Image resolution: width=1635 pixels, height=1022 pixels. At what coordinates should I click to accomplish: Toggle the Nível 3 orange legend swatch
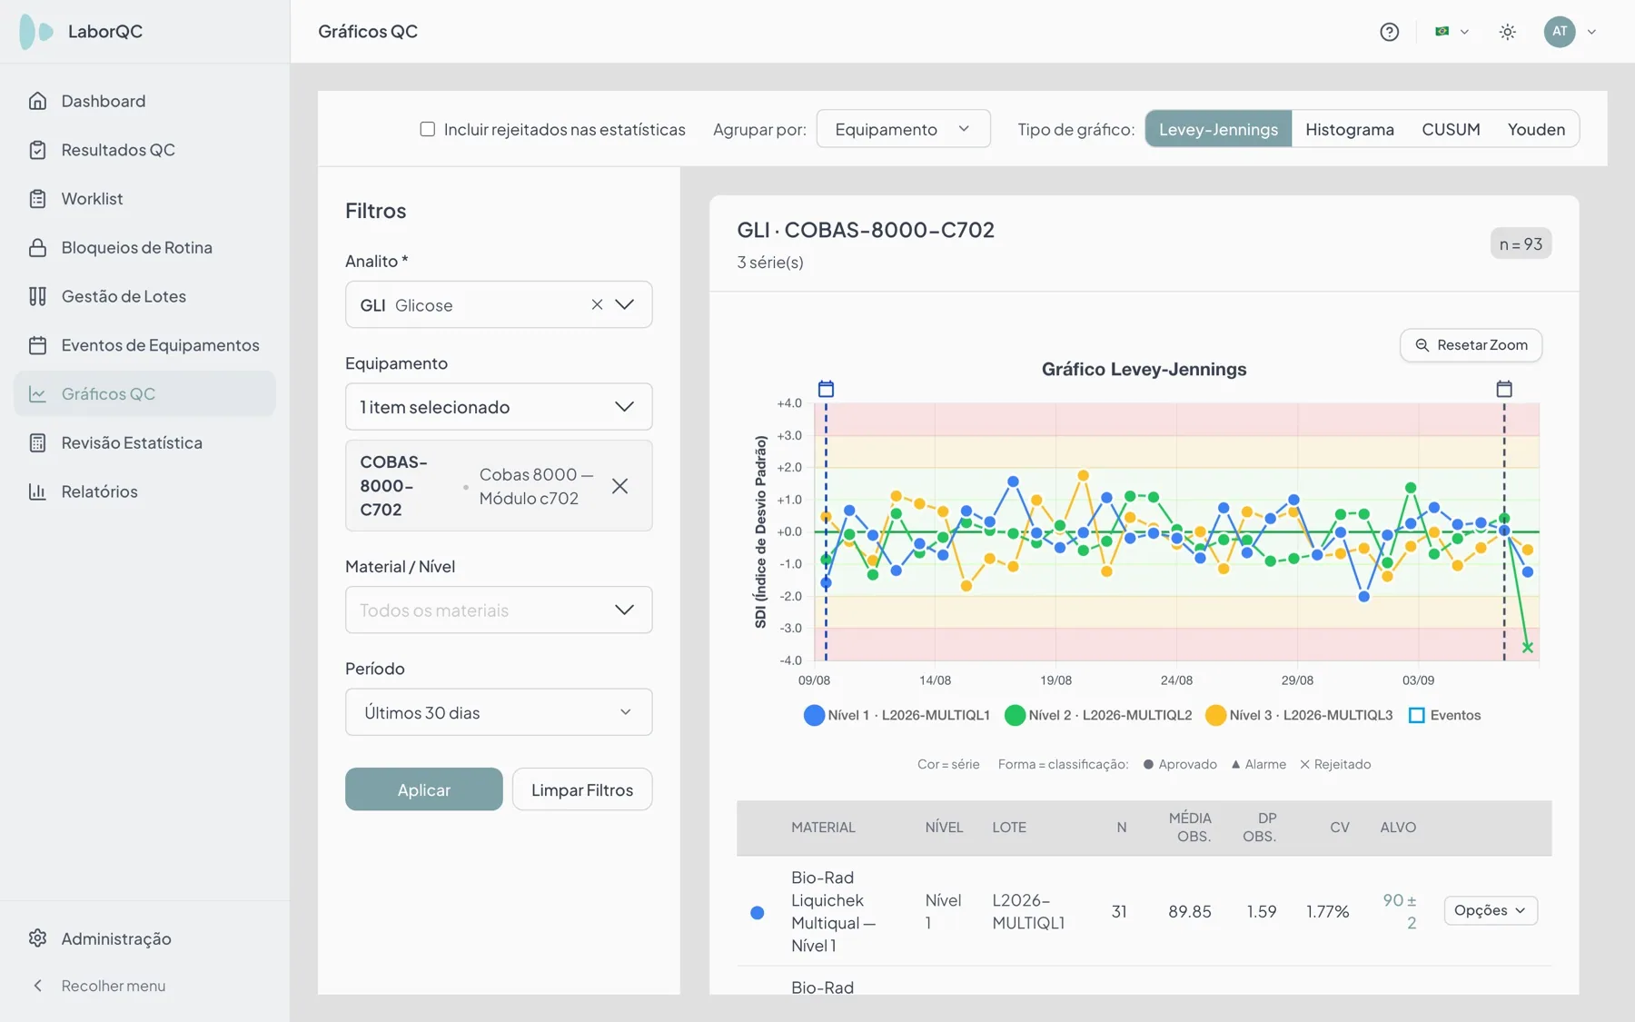tap(1215, 715)
